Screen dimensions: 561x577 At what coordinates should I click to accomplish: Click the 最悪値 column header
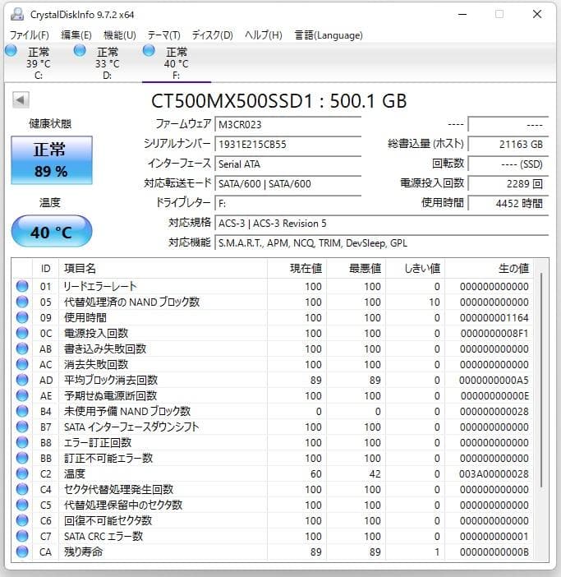(x=356, y=268)
